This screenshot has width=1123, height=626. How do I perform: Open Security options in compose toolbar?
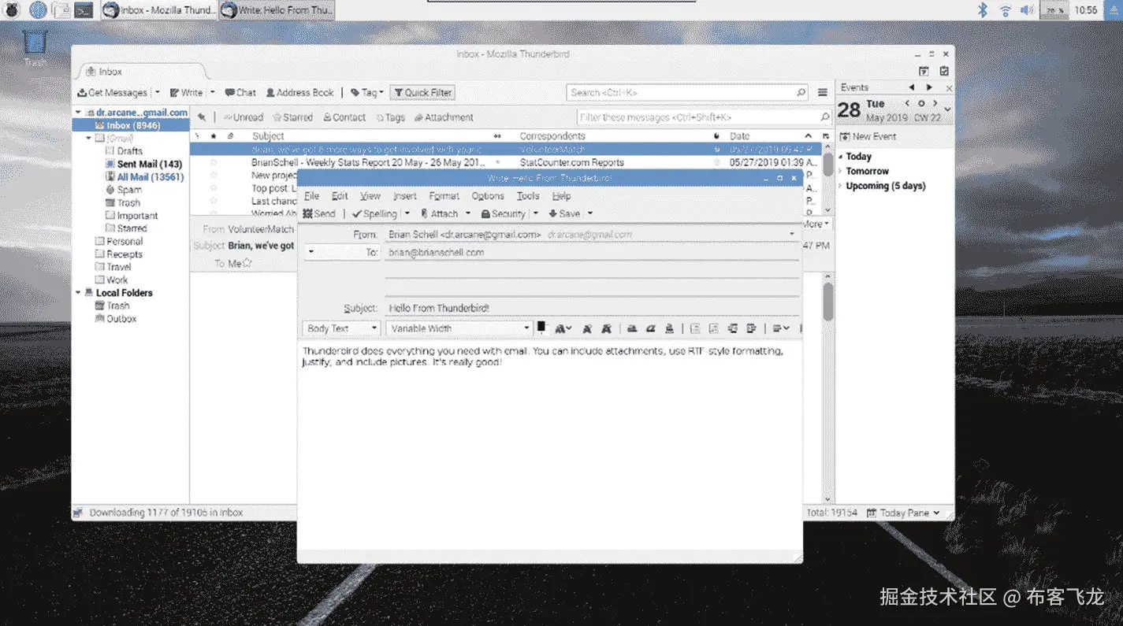[503, 213]
